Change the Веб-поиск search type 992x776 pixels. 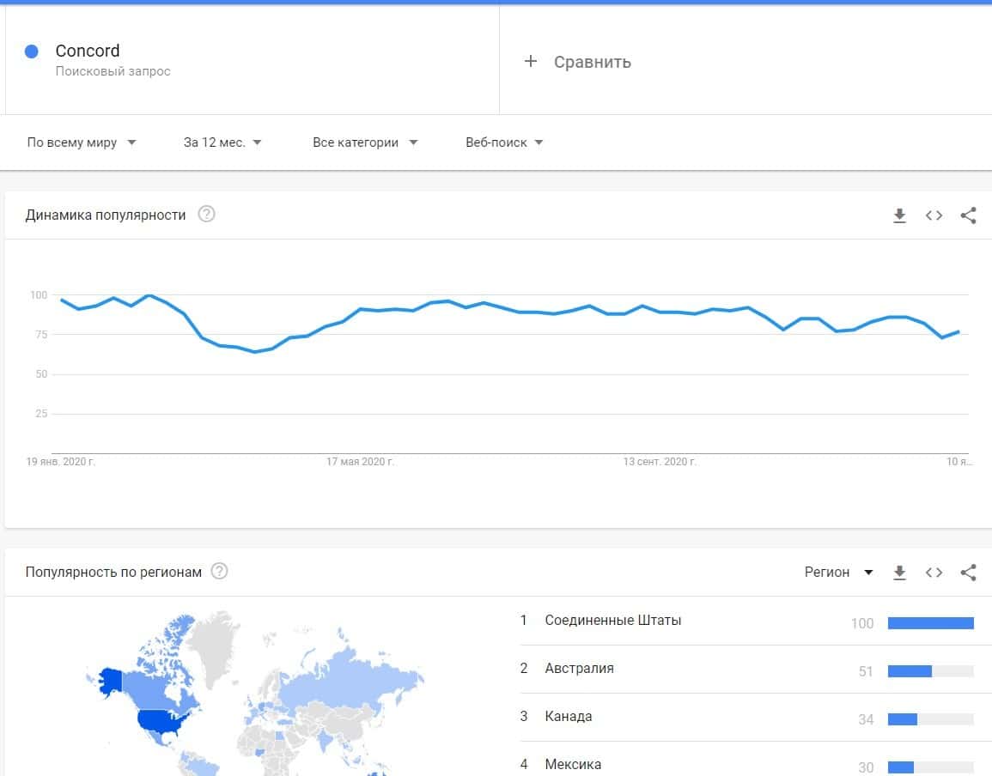point(504,142)
